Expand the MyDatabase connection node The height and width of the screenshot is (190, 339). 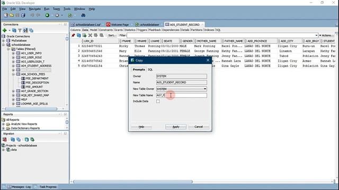tap(4, 41)
